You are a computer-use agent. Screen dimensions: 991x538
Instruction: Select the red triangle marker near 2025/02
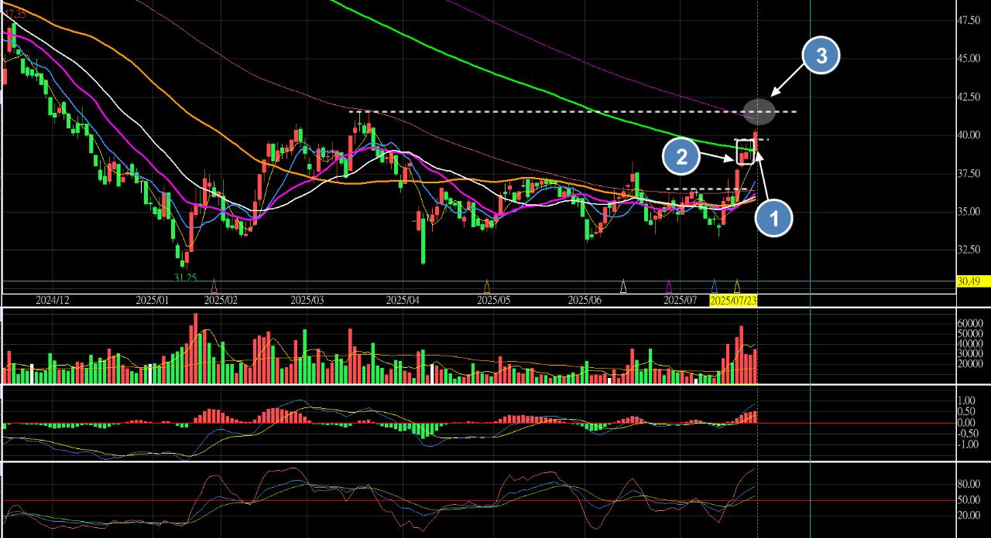214,287
